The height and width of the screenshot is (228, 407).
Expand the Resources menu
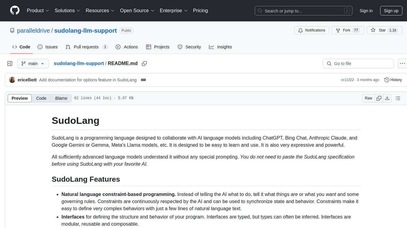100,10
